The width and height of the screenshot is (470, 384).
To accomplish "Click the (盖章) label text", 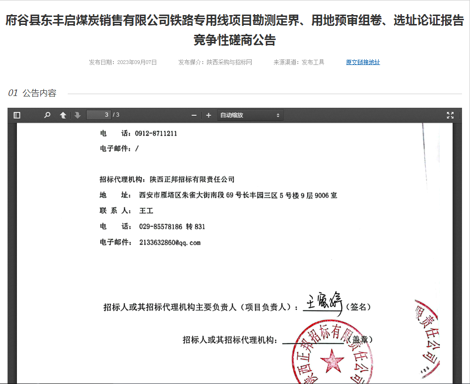I will click(x=360, y=339).
